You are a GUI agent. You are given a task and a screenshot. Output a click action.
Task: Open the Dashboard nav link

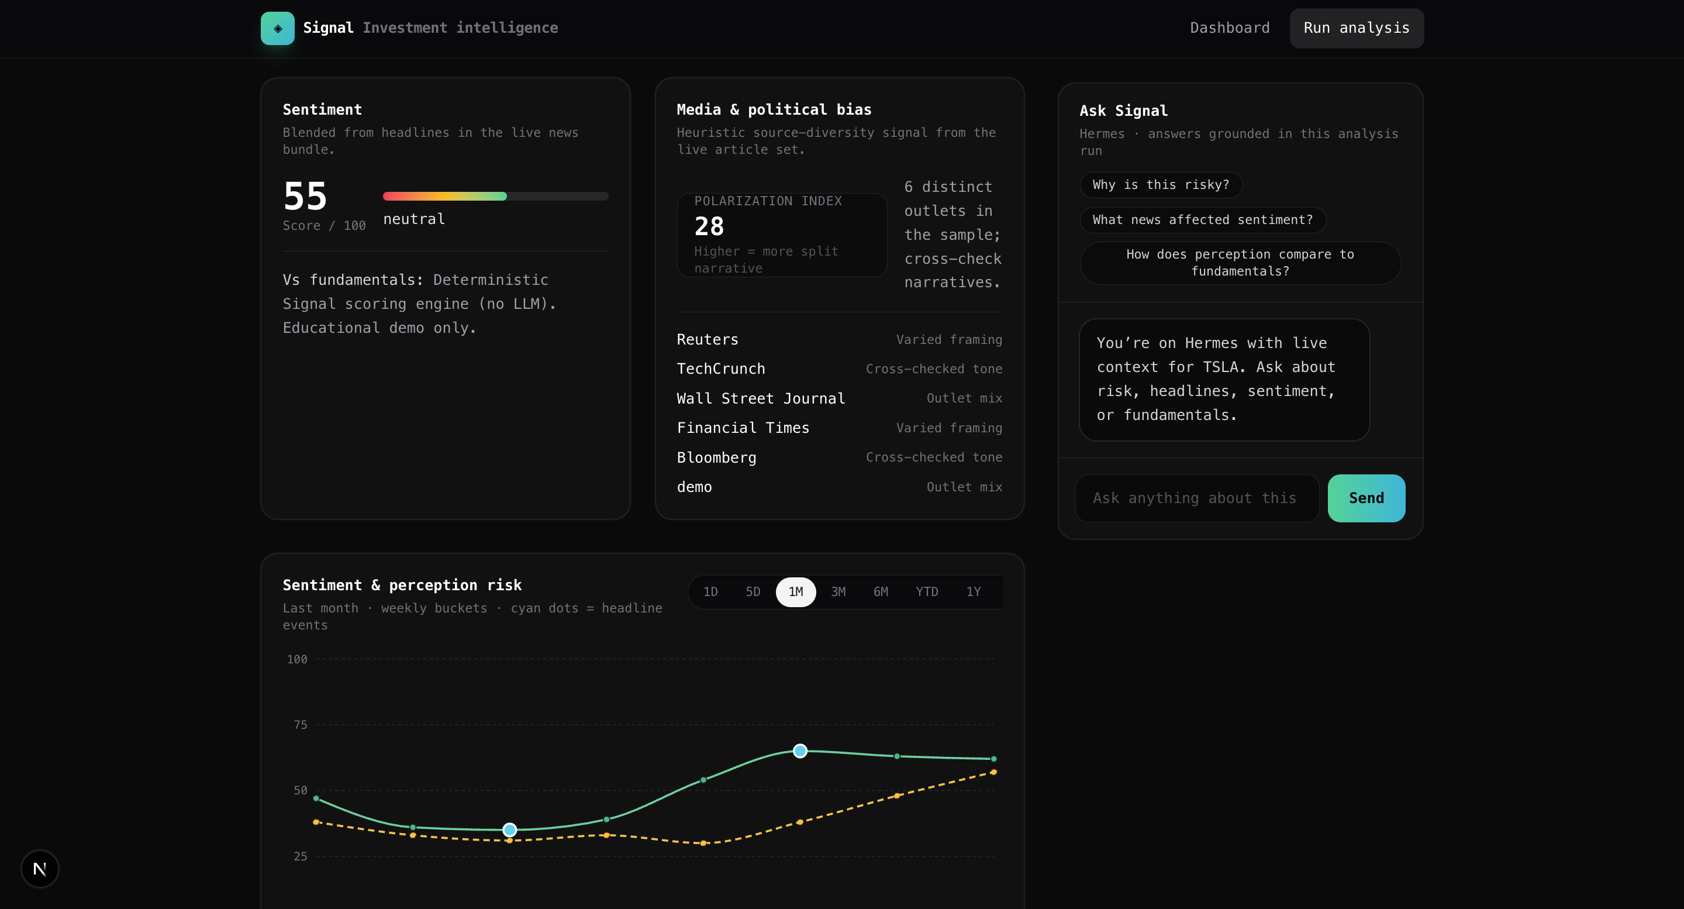1229,28
